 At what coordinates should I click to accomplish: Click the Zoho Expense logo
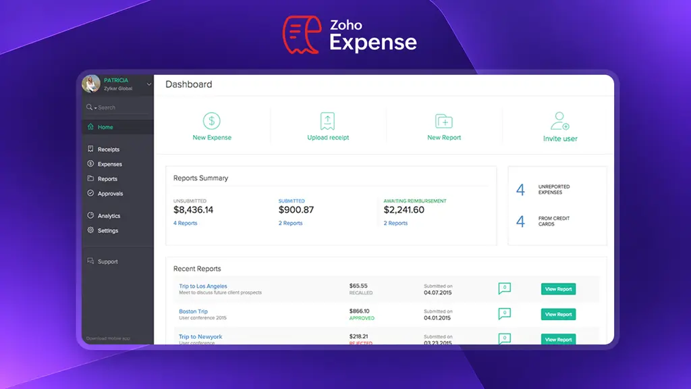[350, 35]
